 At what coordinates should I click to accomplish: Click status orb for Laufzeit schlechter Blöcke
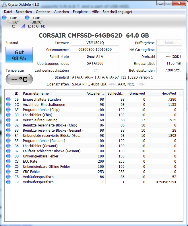click(8, 151)
